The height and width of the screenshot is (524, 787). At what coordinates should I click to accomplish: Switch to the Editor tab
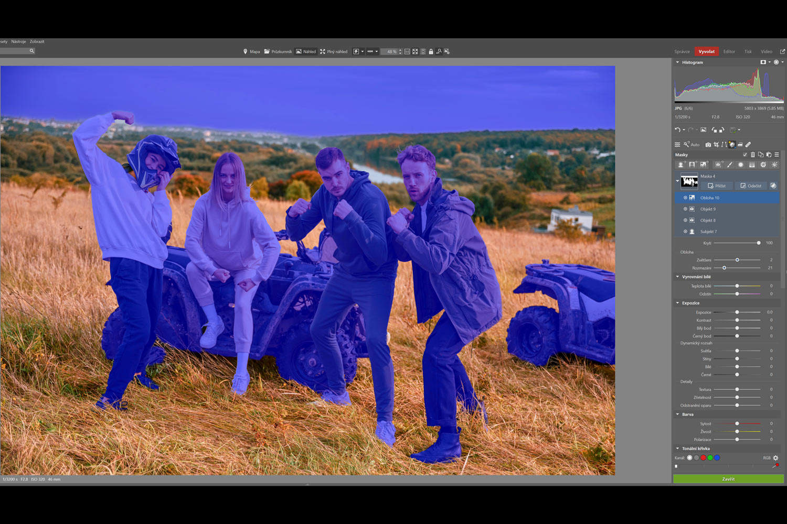(729, 51)
